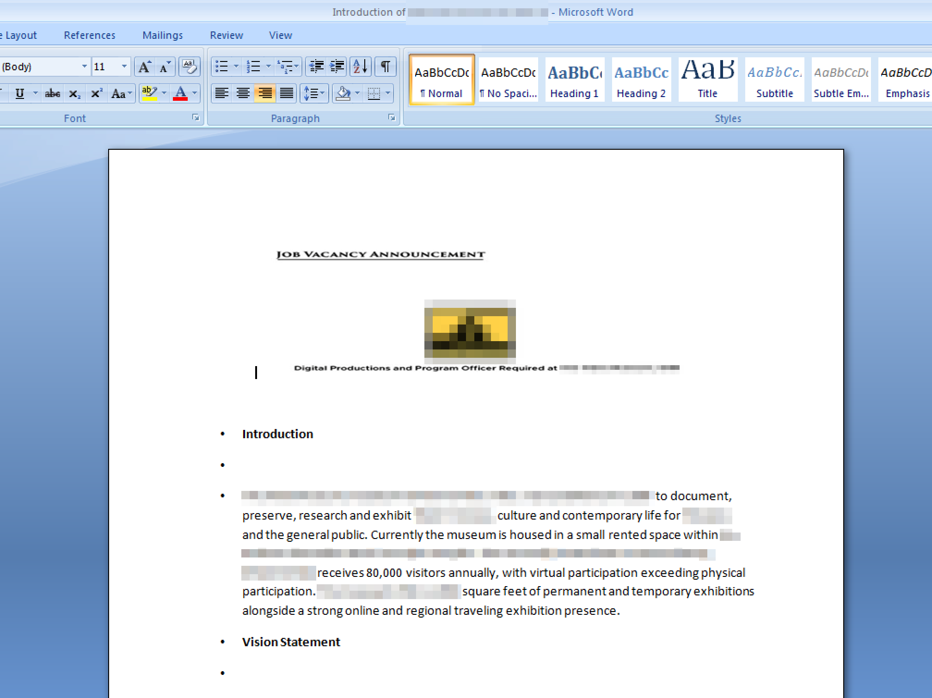Open the References tab

(89, 35)
